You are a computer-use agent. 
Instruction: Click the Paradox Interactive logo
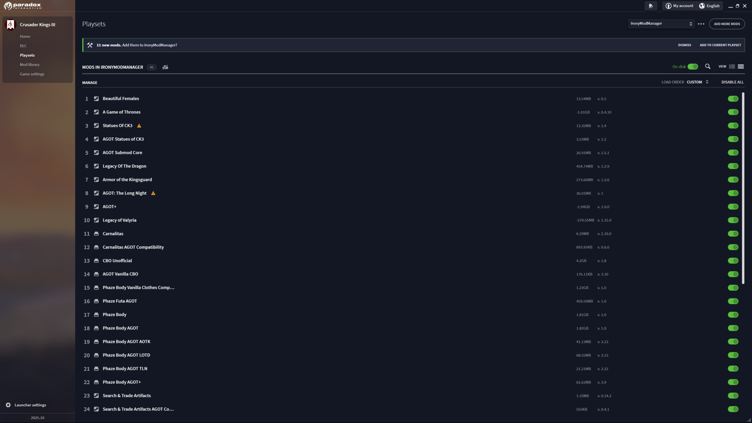pos(22,5)
